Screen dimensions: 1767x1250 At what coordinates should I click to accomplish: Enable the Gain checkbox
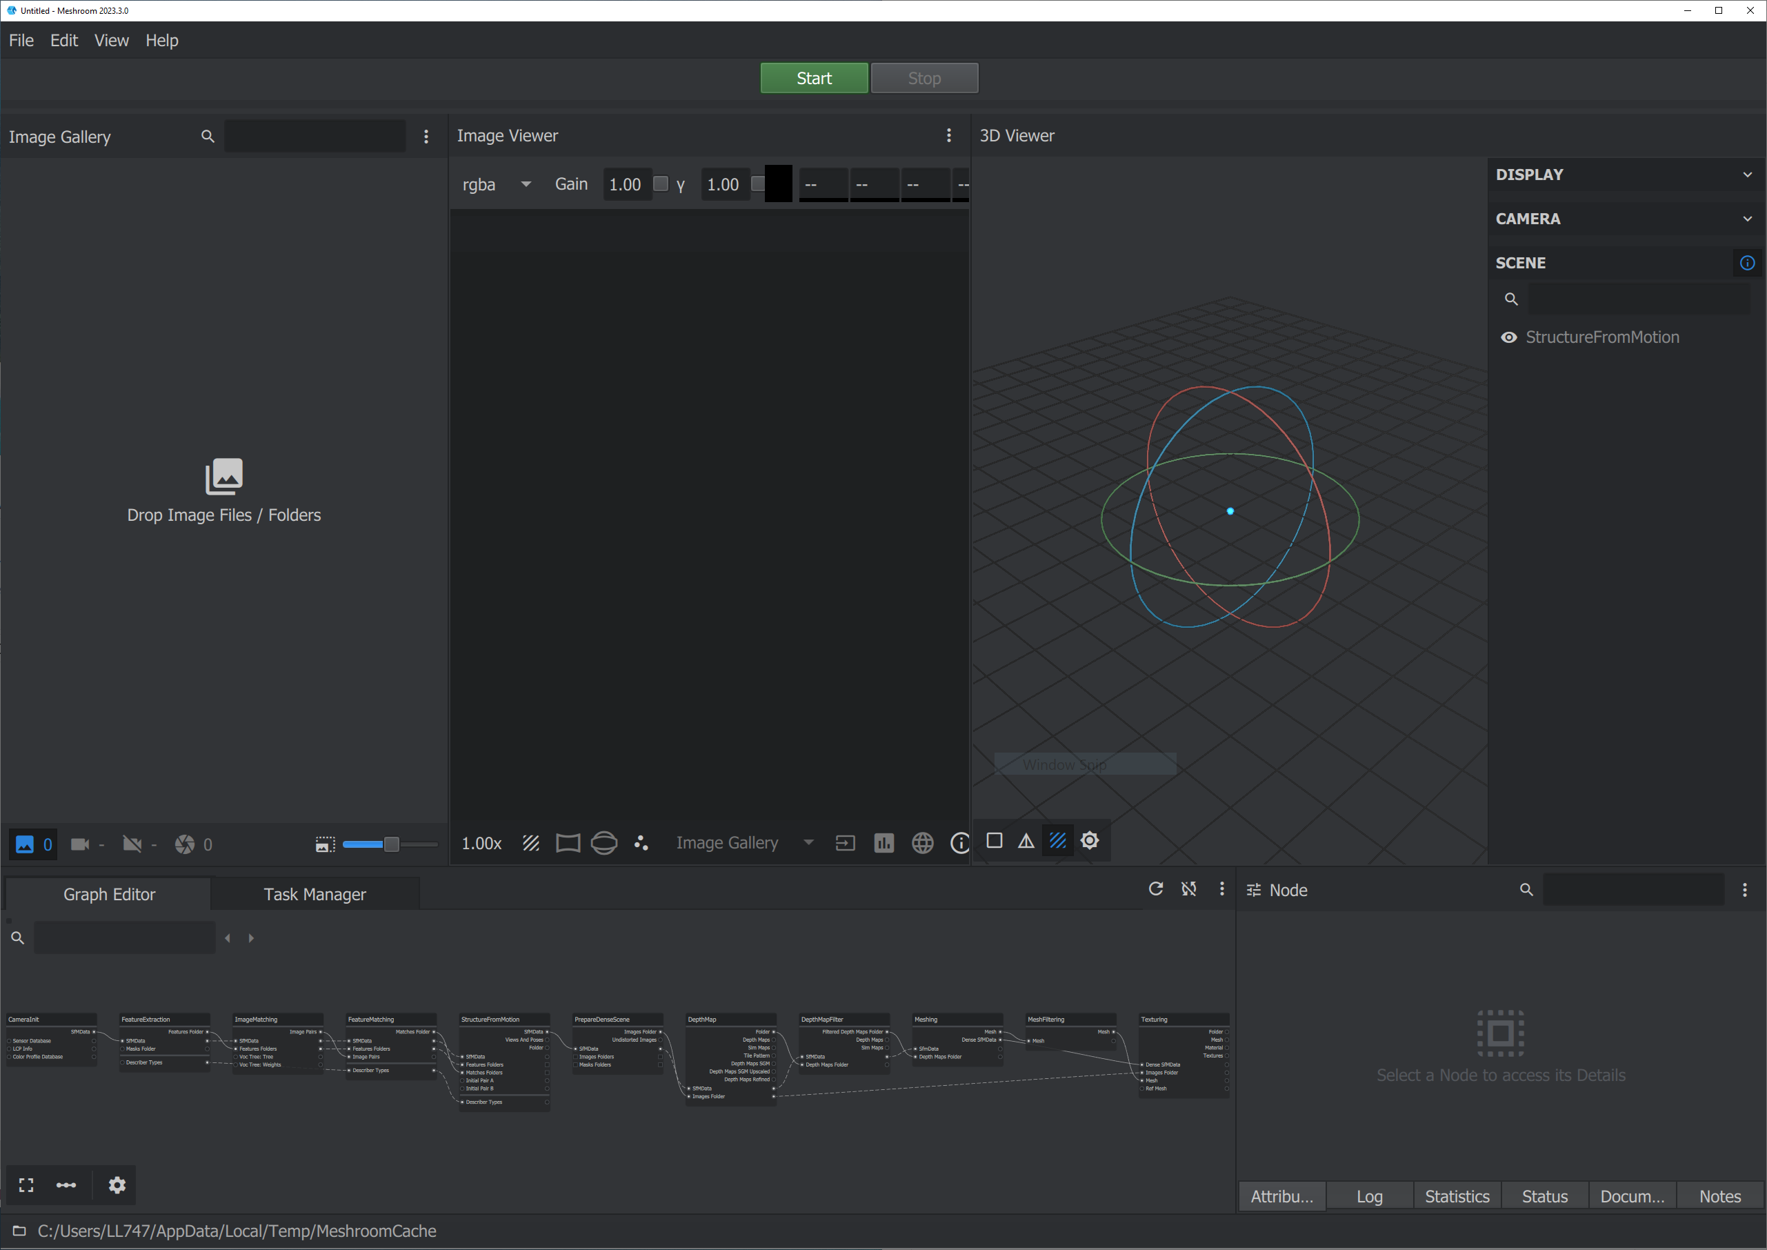(x=660, y=184)
